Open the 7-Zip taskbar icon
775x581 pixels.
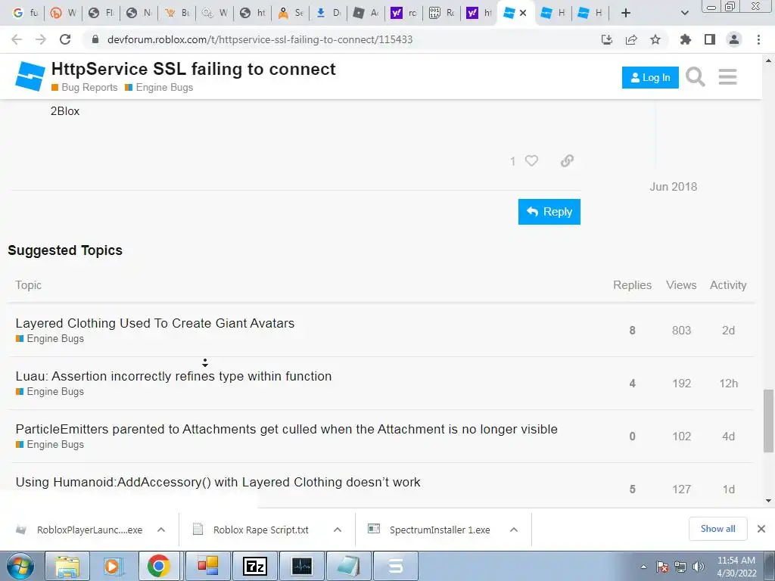click(255, 566)
